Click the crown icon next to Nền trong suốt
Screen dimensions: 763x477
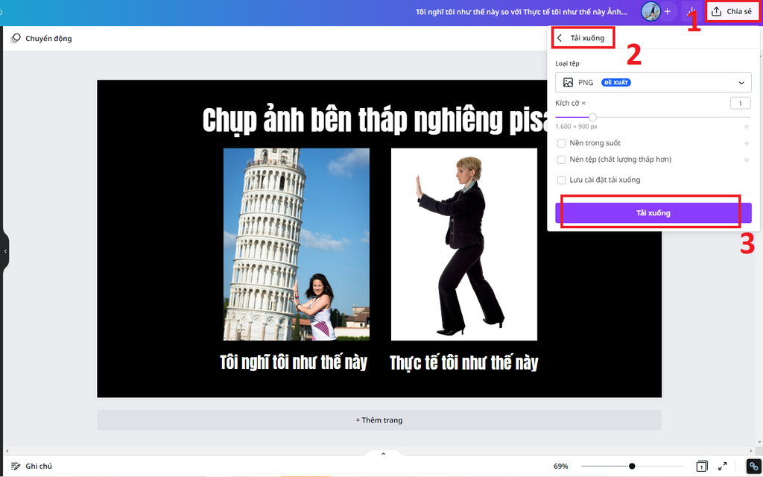pyautogui.click(x=747, y=142)
